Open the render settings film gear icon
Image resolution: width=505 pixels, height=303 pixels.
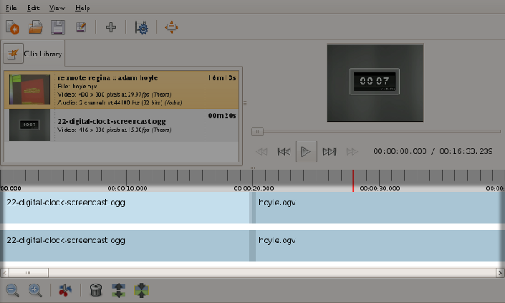pos(141,28)
